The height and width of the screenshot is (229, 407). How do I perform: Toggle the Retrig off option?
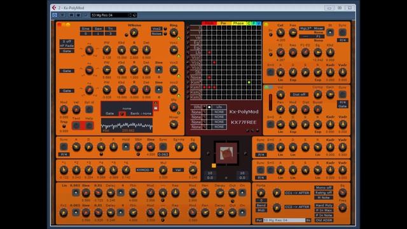[x=324, y=193]
